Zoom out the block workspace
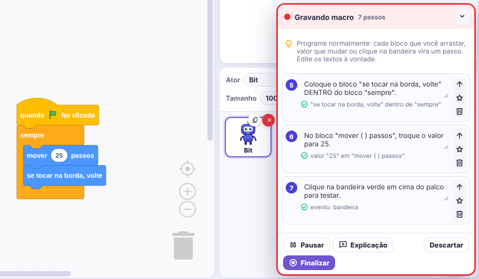 click(x=188, y=209)
